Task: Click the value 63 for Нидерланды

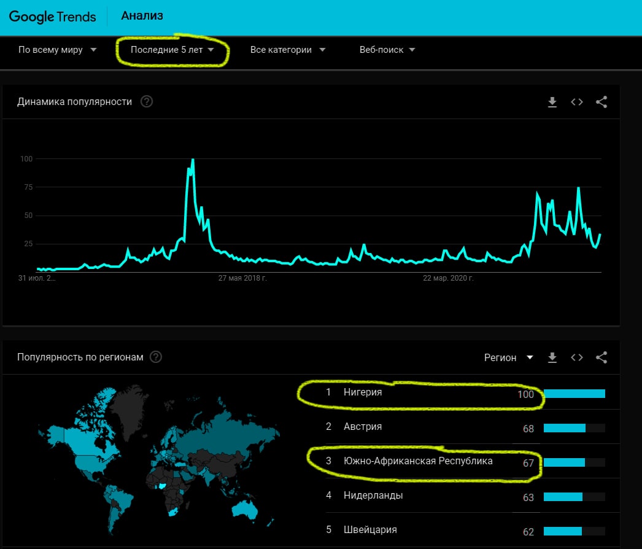Action: tap(528, 497)
